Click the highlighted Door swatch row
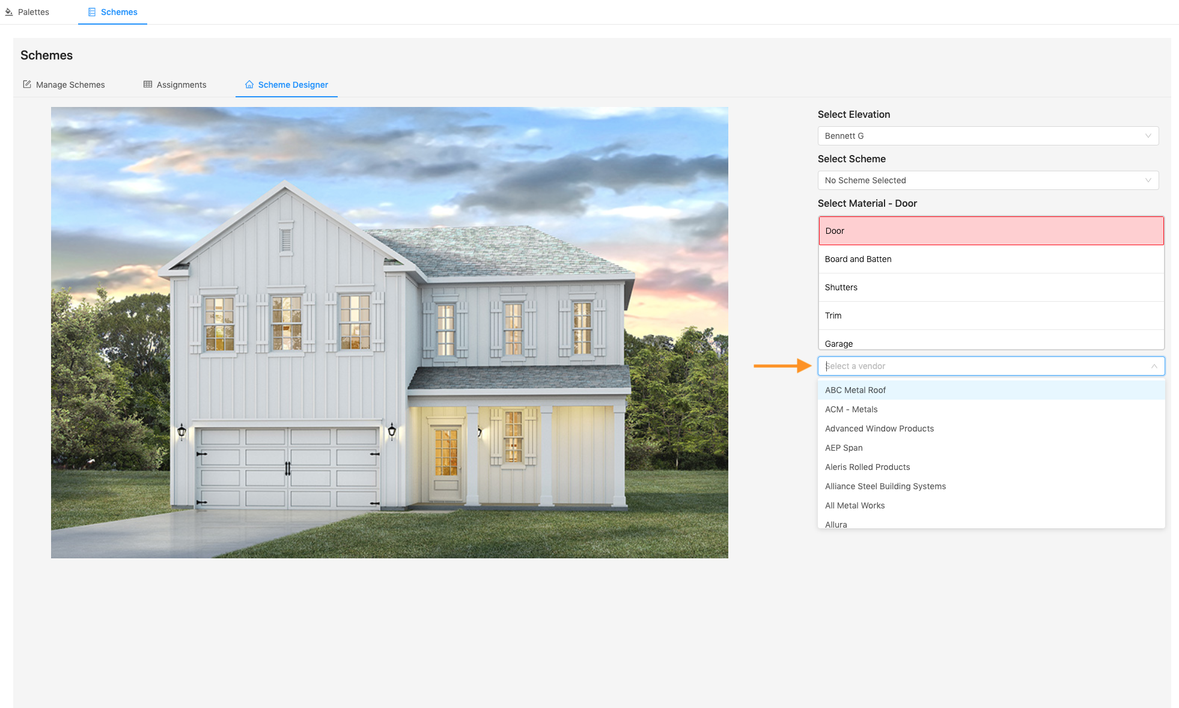 tap(990, 230)
